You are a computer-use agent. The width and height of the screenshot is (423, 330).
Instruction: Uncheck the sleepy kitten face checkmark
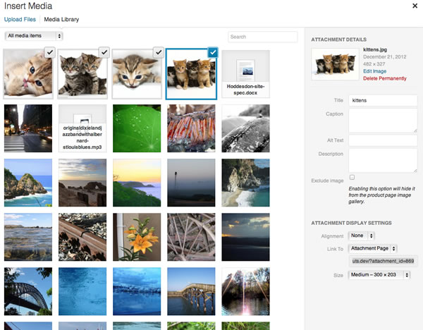point(159,52)
